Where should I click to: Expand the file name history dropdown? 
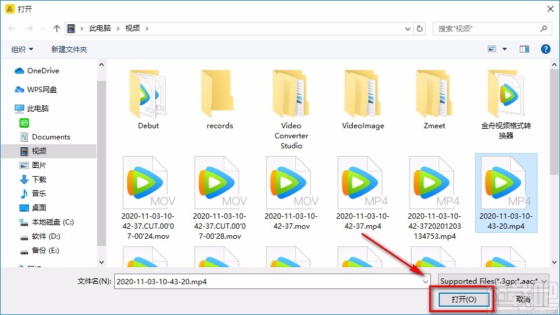pyautogui.click(x=426, y=281)
